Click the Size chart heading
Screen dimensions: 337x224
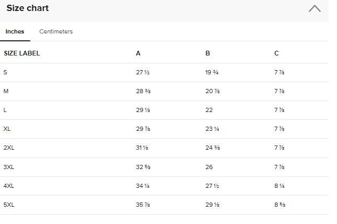coord(27,8)
